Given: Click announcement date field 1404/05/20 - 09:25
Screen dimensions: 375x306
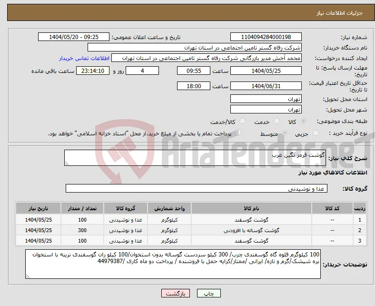Looking at the screenshot, I should pos(74,37).
